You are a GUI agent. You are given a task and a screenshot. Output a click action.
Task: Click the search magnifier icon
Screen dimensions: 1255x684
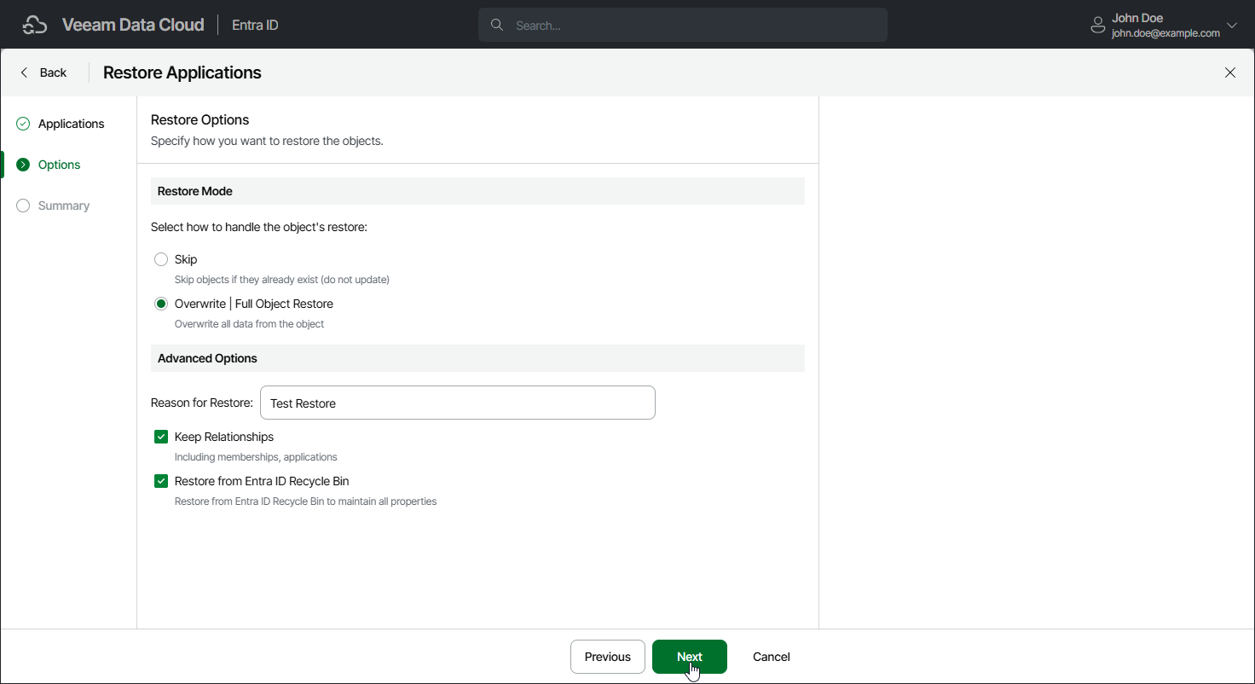[497, 25]
